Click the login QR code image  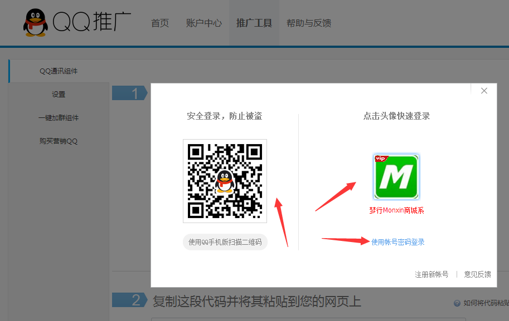pyautogui.click(x=225, y=181)
